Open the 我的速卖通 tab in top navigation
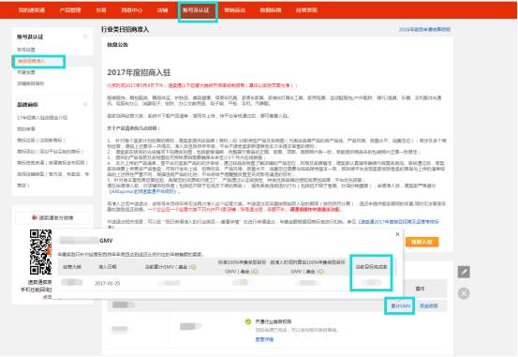 point(32,10)
